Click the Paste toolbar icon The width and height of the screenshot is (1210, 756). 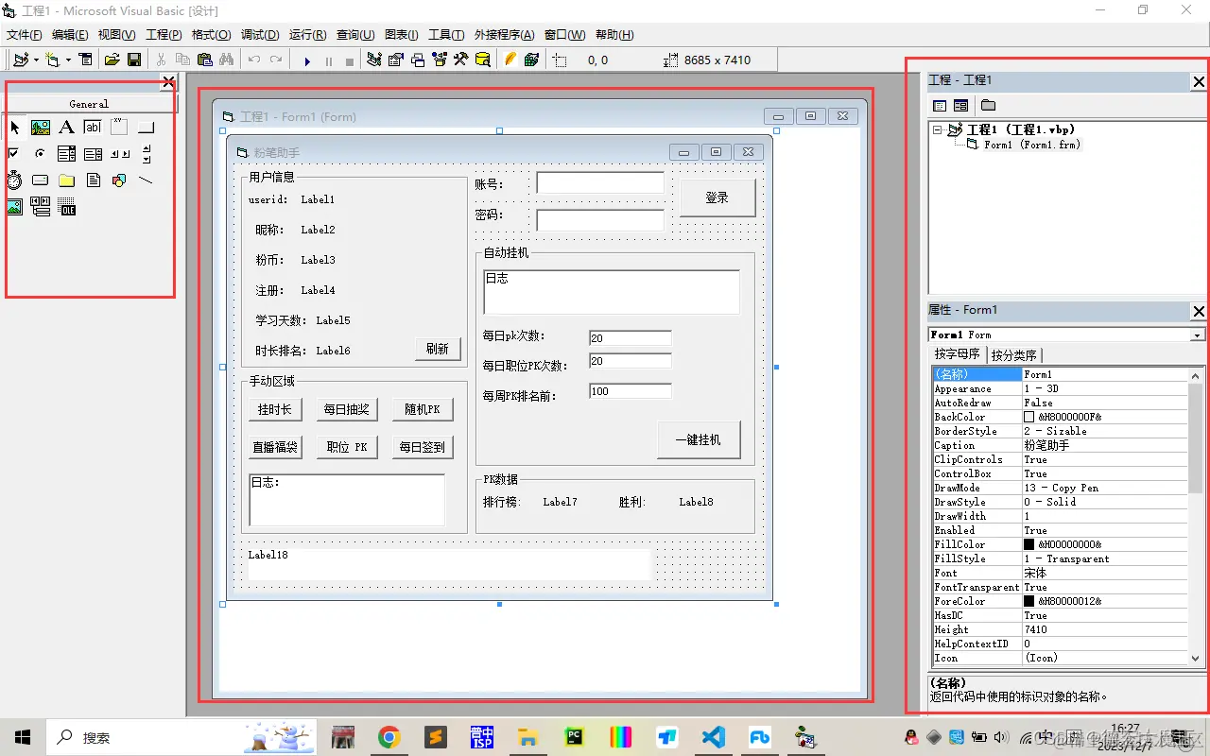204,60
